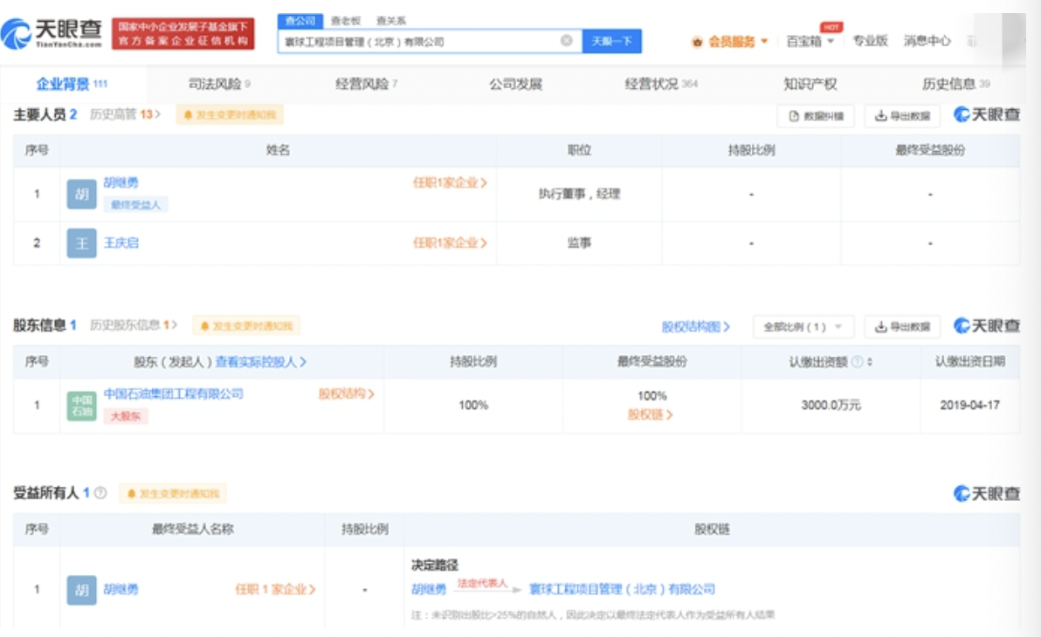Open 胡继勇 profile link in 主要人员 table
1041x637 pixels.
[x=121, y=182]
